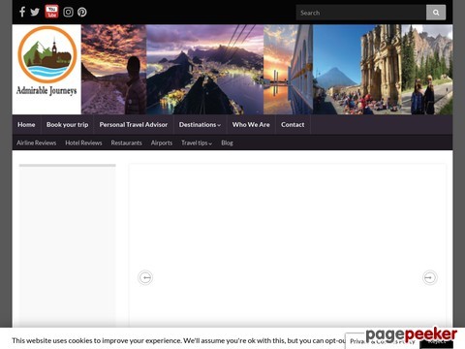Open the Home menu item
Screen dimensions: 465x349
coord(26,125)
